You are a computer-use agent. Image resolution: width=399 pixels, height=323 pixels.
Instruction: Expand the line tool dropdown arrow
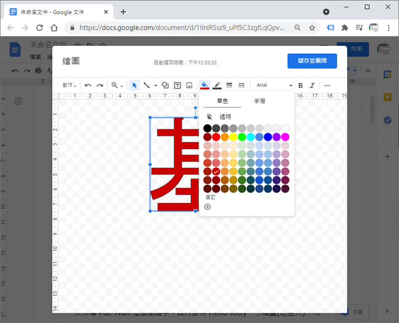coord(156,86)
